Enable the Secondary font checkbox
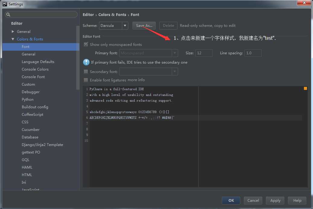 click(86, 71)
